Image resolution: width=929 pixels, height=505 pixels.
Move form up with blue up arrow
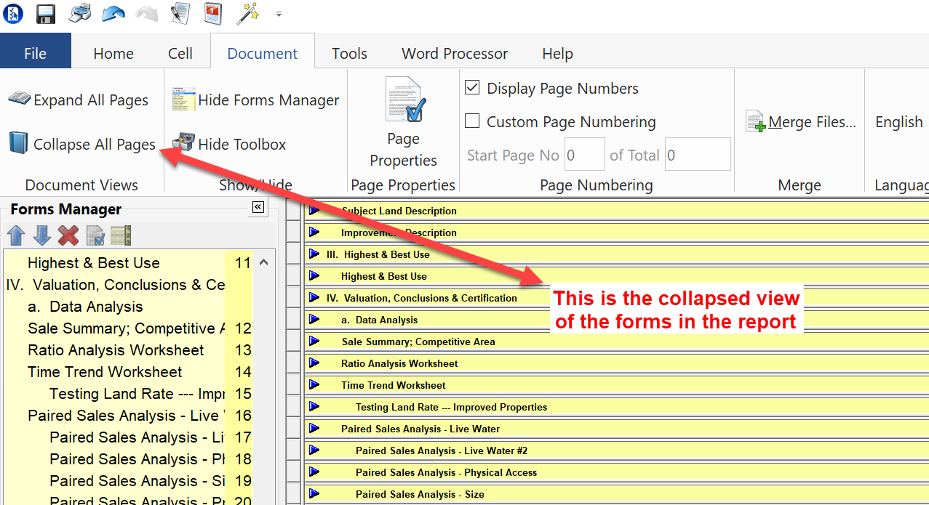click(17, 235)
